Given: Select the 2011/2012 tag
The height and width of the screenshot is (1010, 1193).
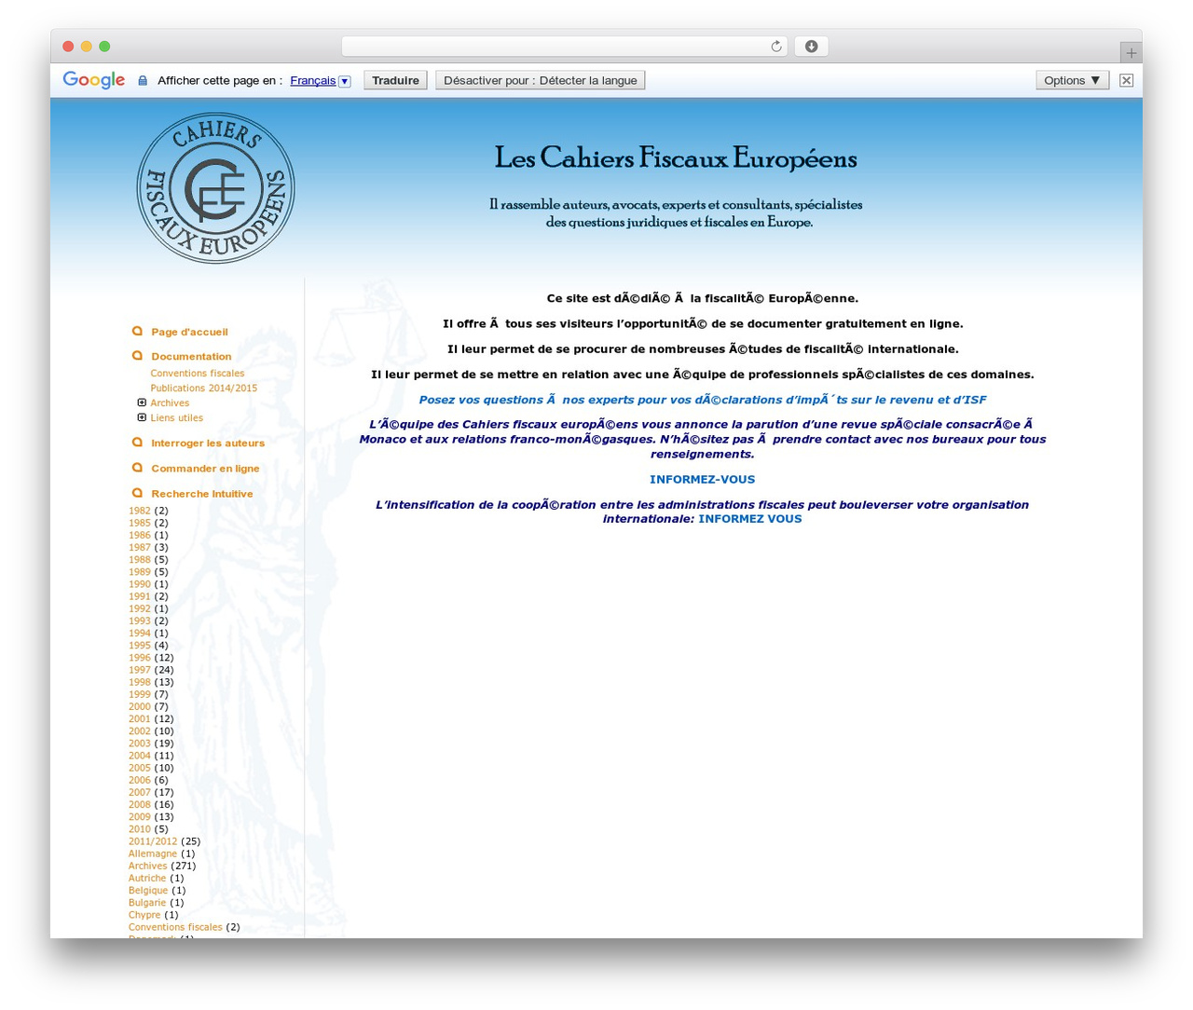Looking at the screenshot, I should (153, 841).
